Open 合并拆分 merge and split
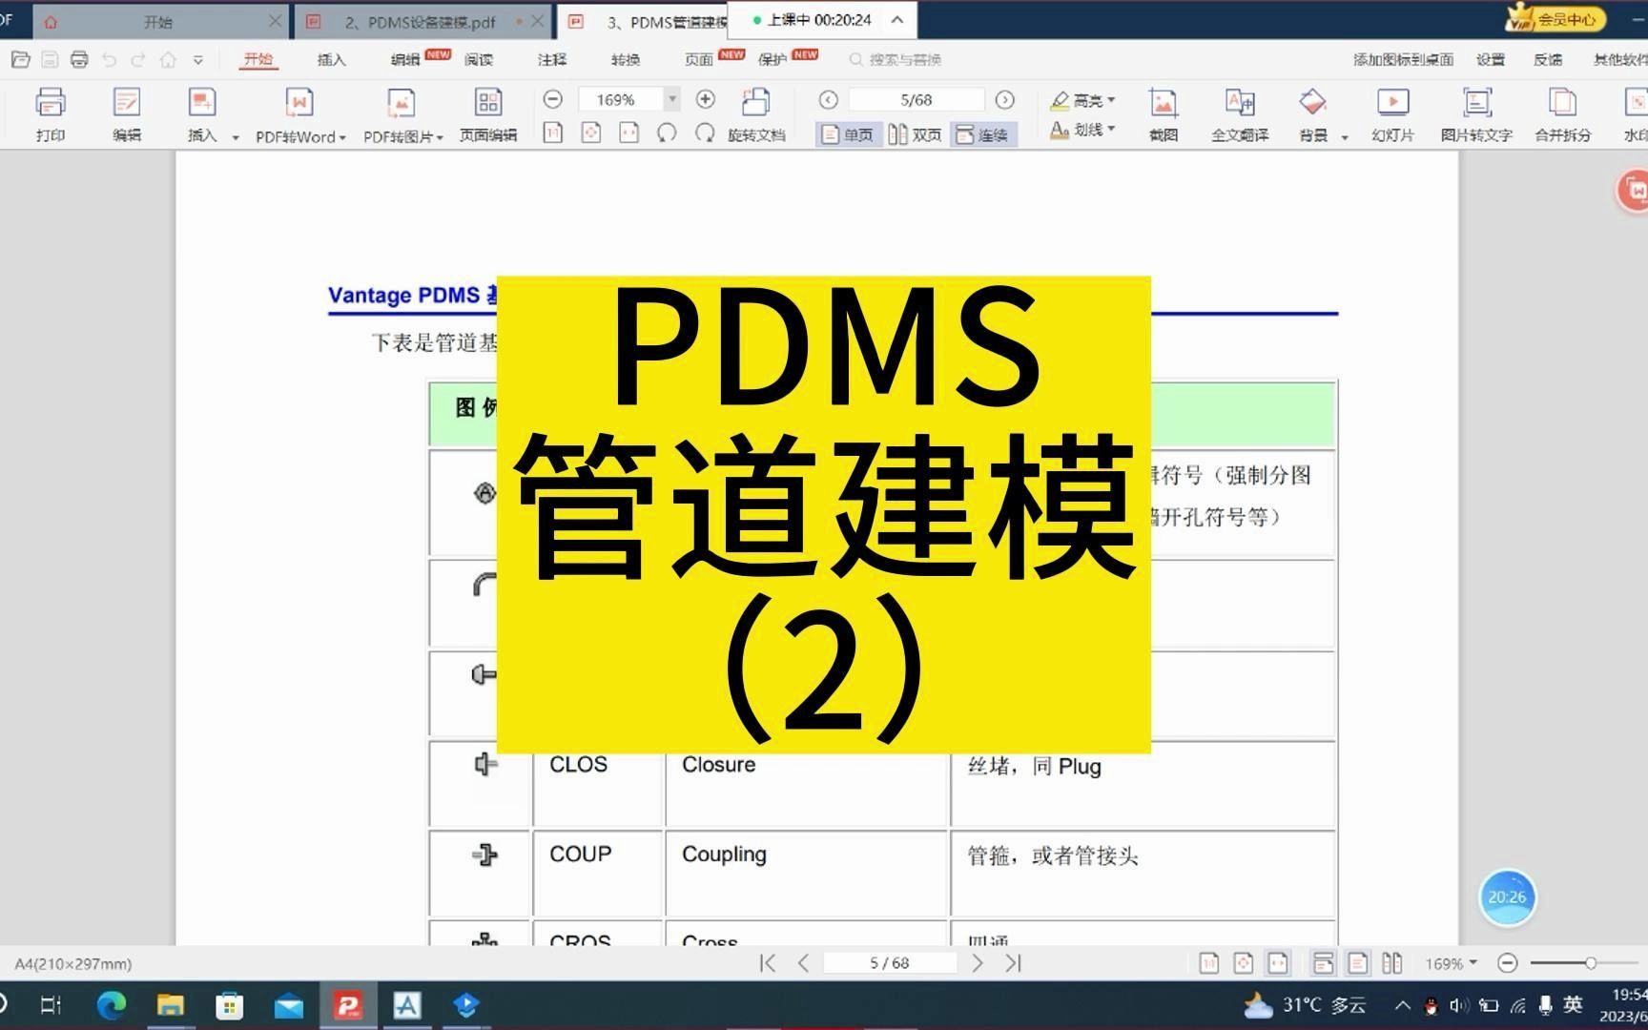Image resolution: width=1648 pixels, height=1030 pixels. tap(1562, 114)
